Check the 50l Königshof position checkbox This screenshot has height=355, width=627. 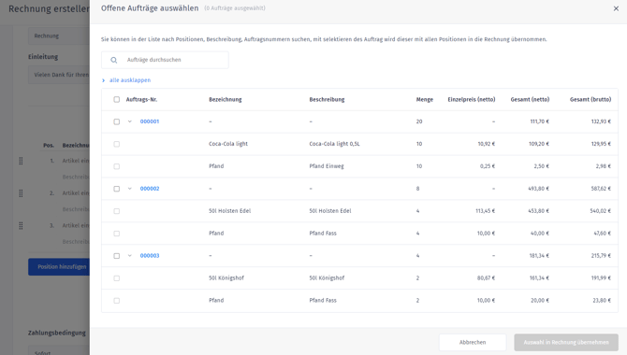click(x=116, y=278)
